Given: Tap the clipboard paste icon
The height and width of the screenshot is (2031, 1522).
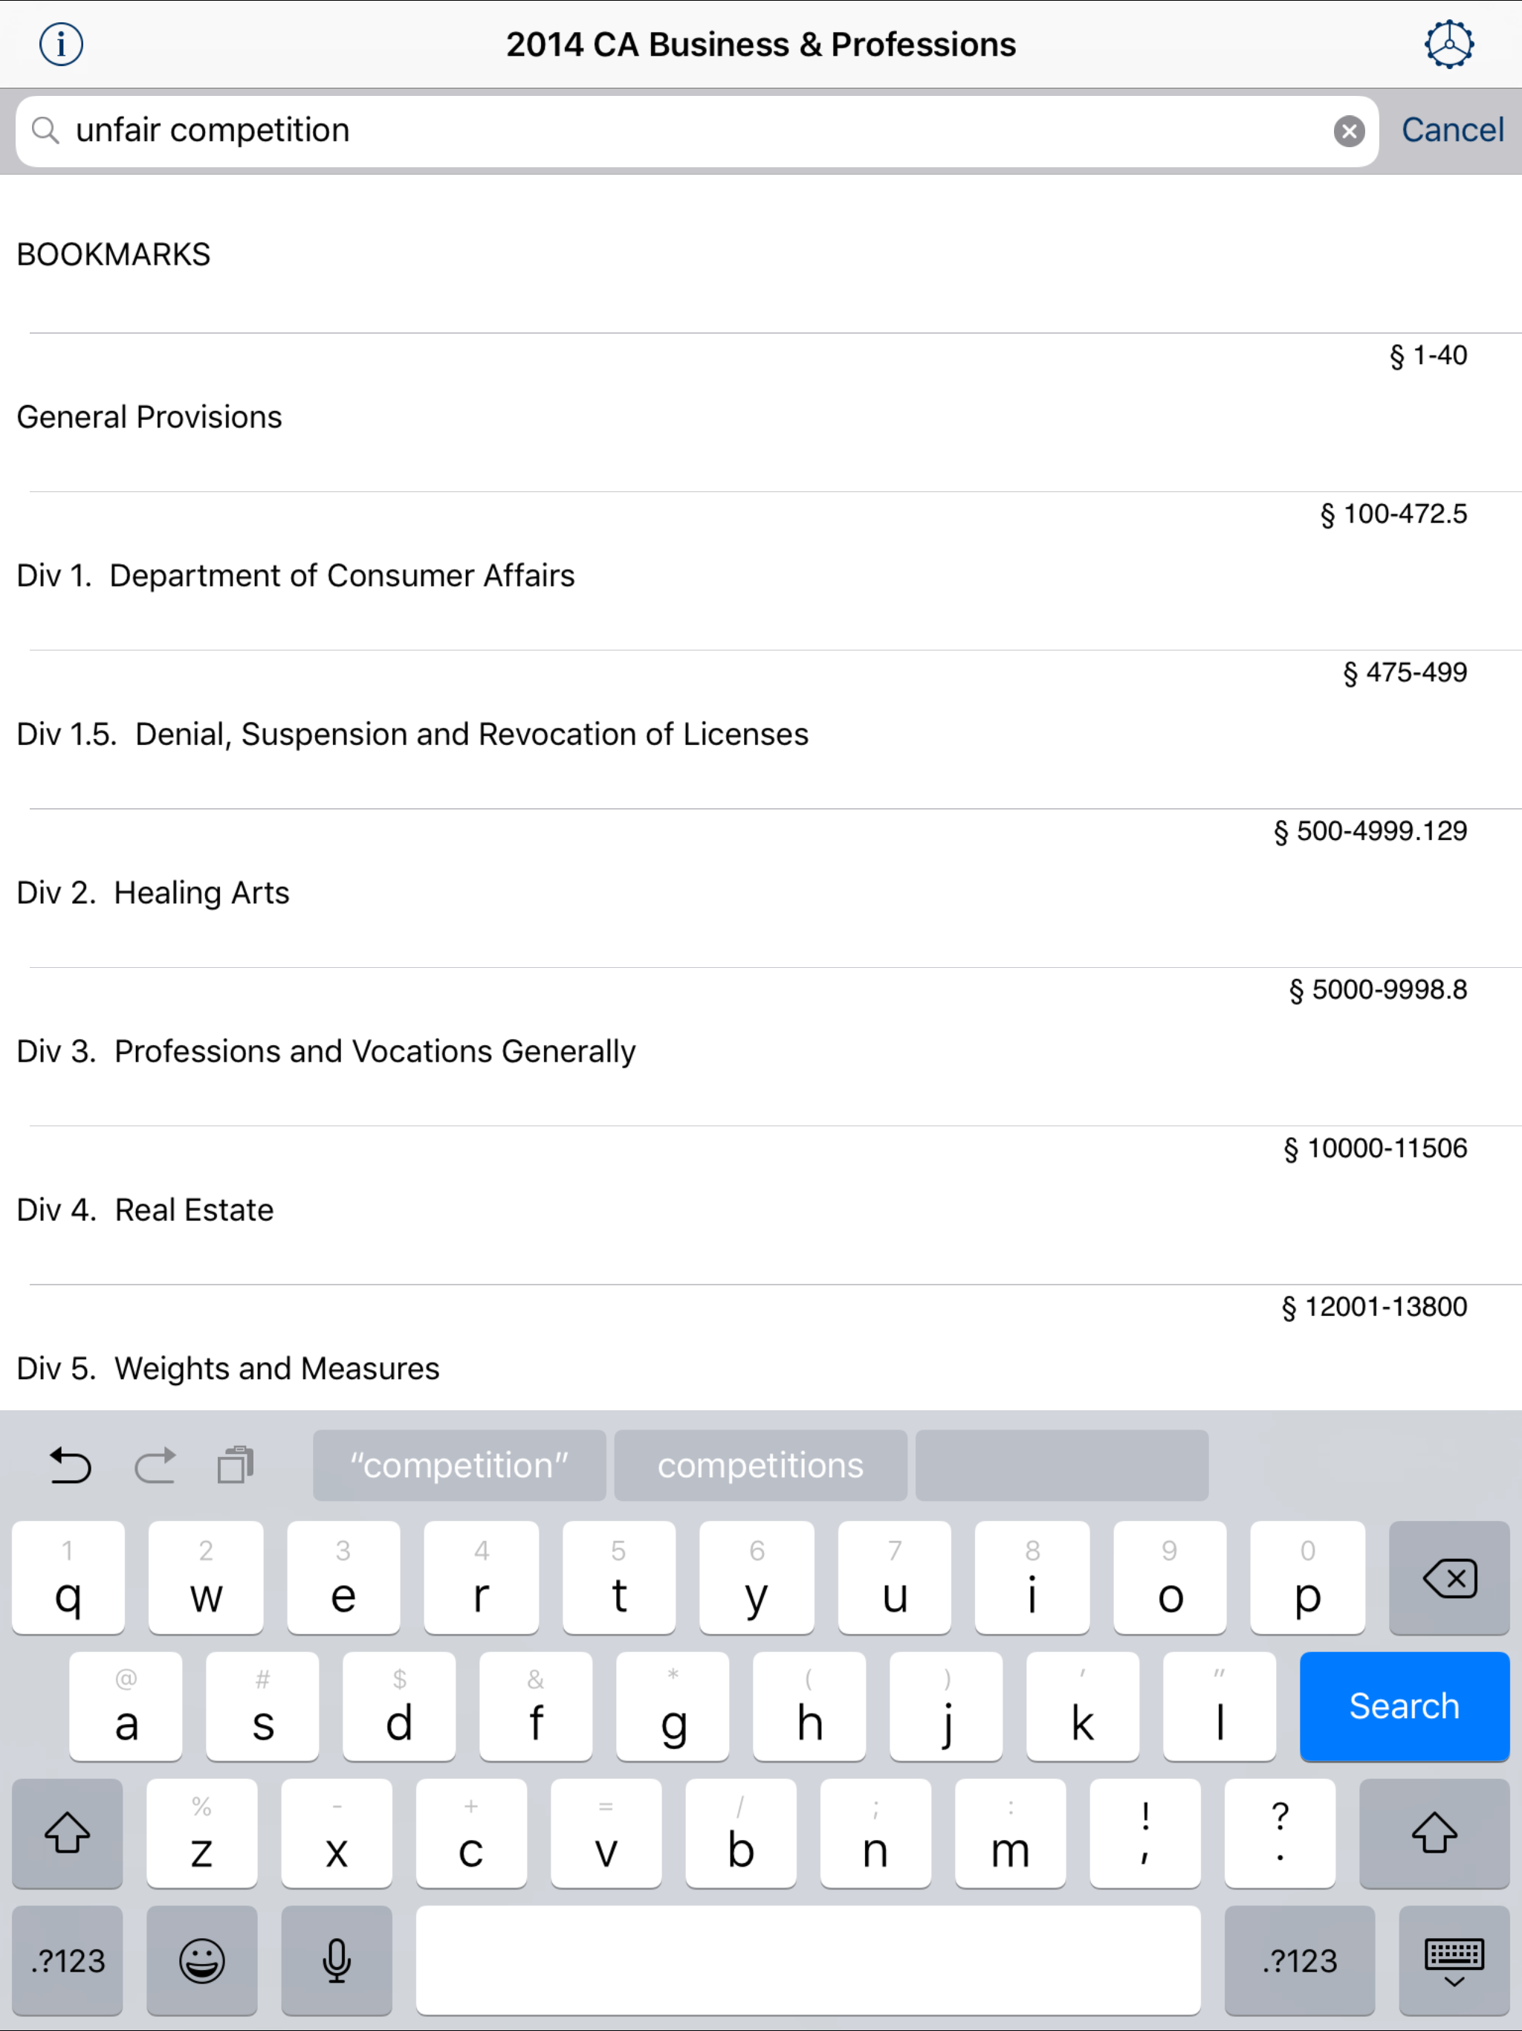Looking at the screenshot, I should [235, 1465].
